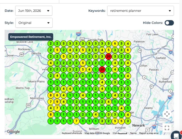The height and width of the screenshot is (139, 182).
Task: Select the yellow 7 marker in the bottom grid row
Action: (x=76, y=121)
